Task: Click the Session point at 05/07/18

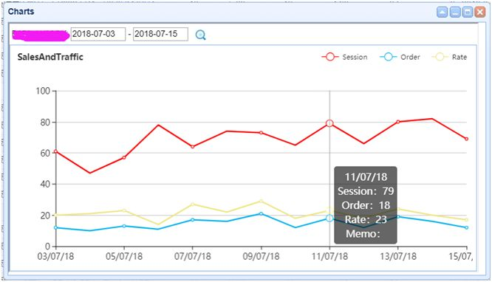Action: click(124, 157)
